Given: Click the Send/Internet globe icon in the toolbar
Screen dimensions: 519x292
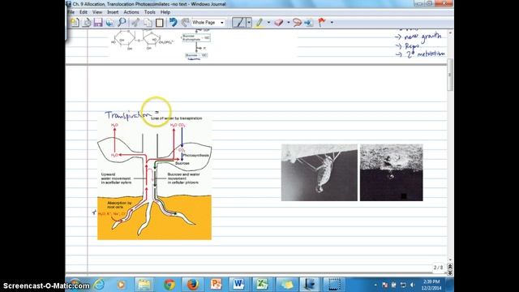Looking at the screenshot, I should 110,23.
